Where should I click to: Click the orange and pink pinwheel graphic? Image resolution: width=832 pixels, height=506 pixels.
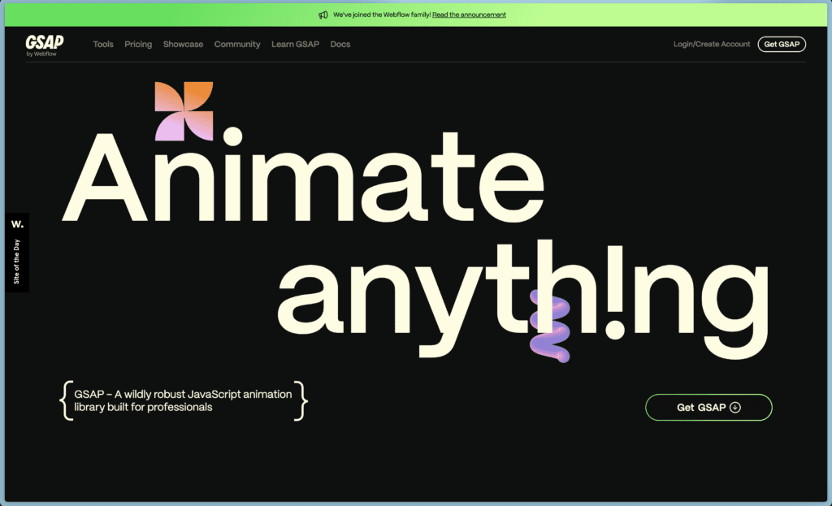click(x=184, y=111)
